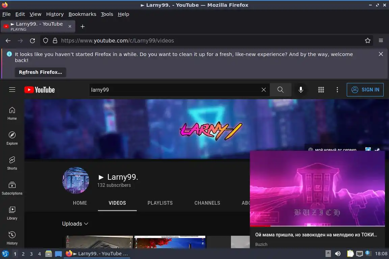This screenshot has height=259, width=389.
Task: Click Buzich channel name in miniplayer
Action: click(x=261, y=244)
